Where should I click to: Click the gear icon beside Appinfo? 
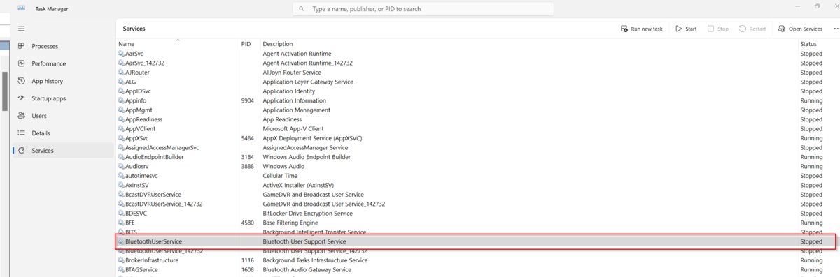(x=122, y=100)
